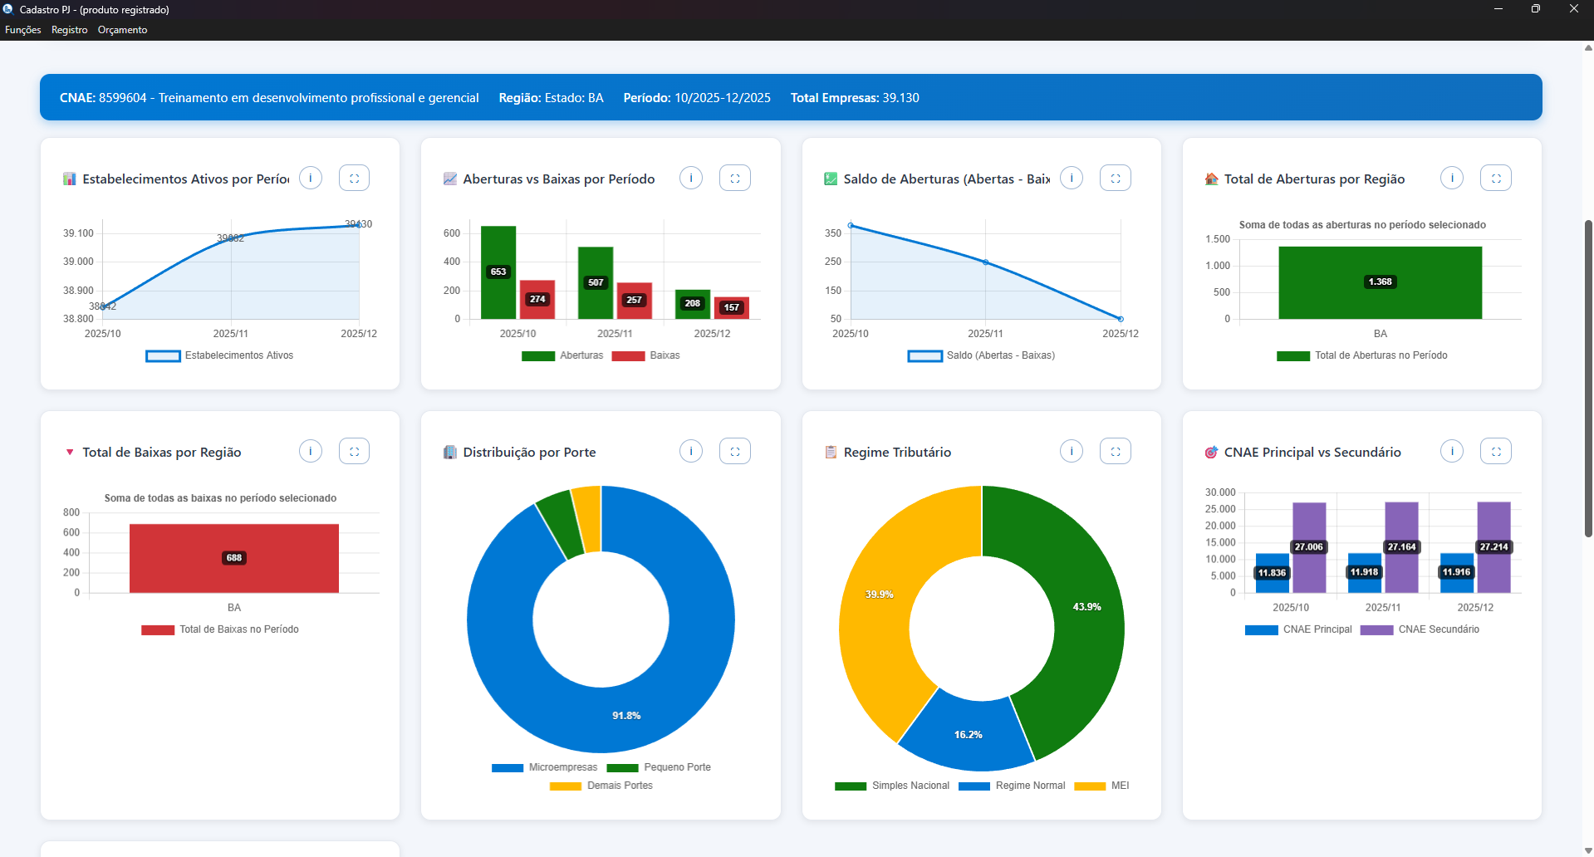The height and width of the screenshot is (857, 1594).
Task: Expand Total de Aberturas por Região fullscreen
Action: [1495, 178]
